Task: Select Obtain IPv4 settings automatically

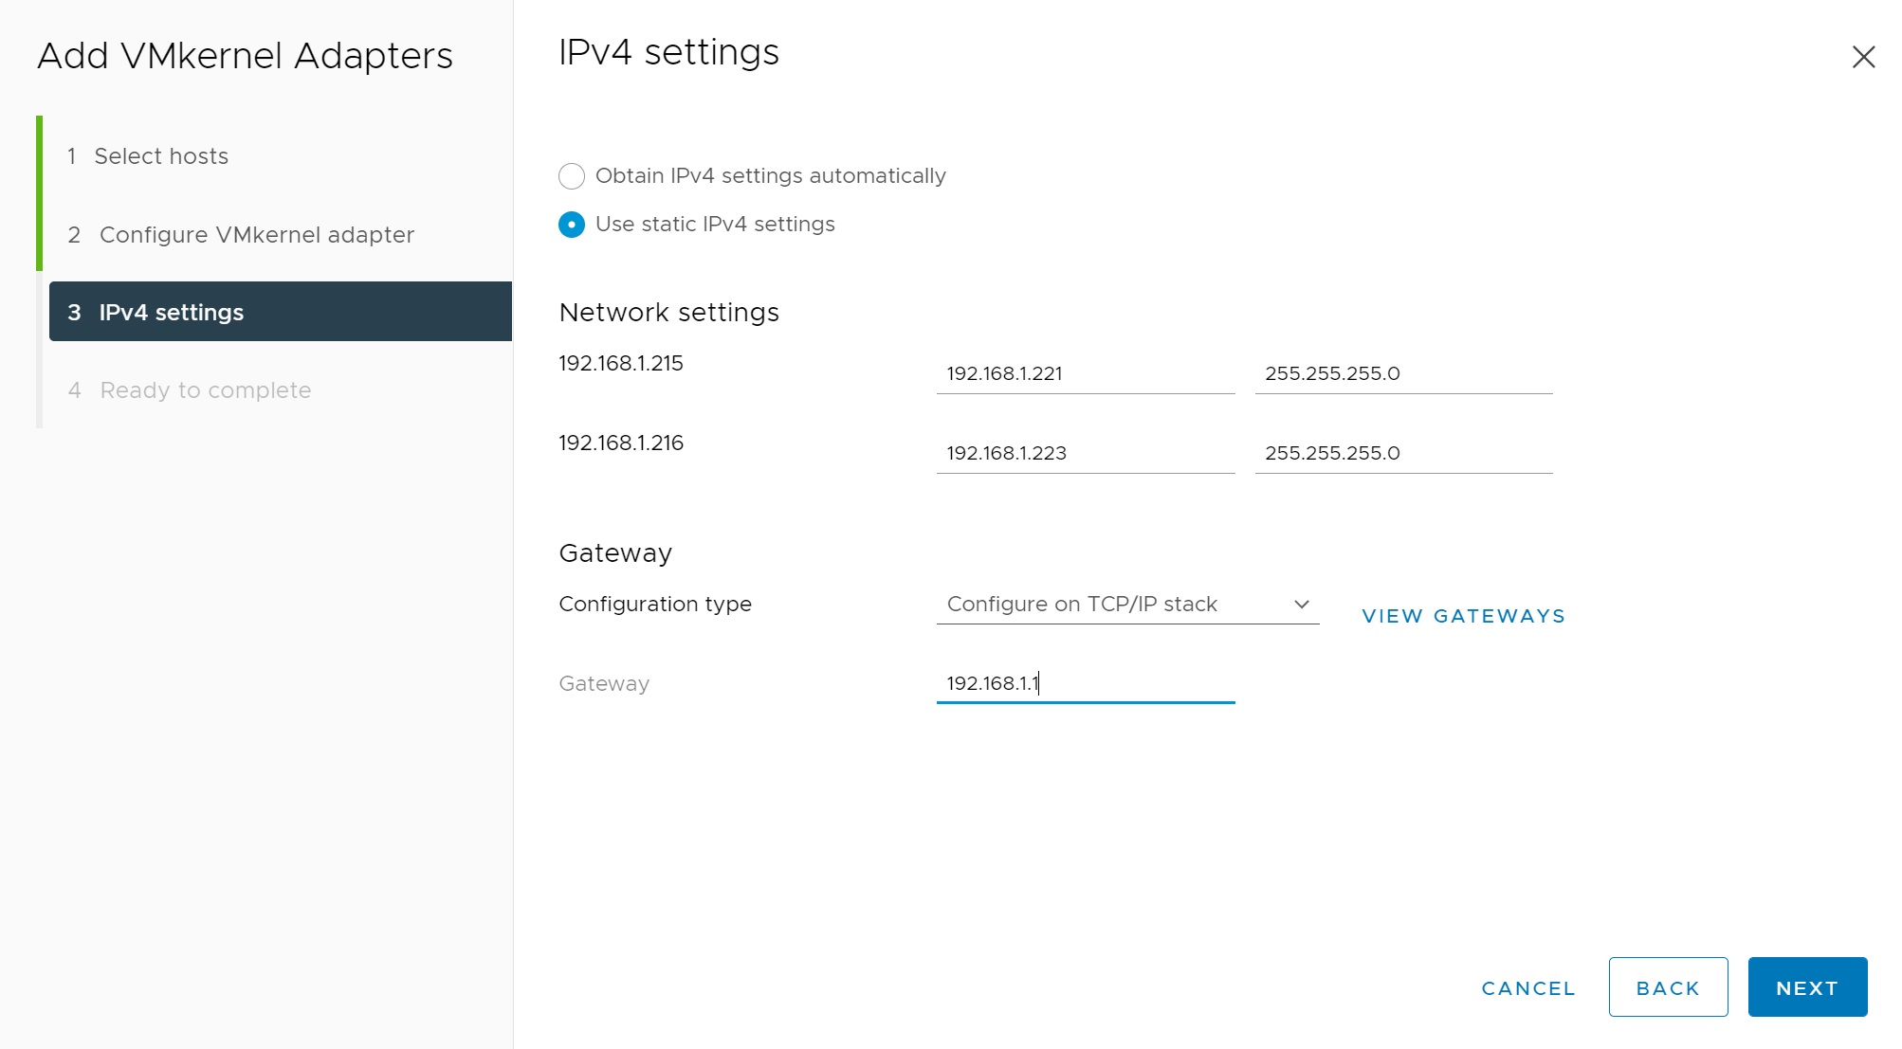Action: [x=572, y=176]
